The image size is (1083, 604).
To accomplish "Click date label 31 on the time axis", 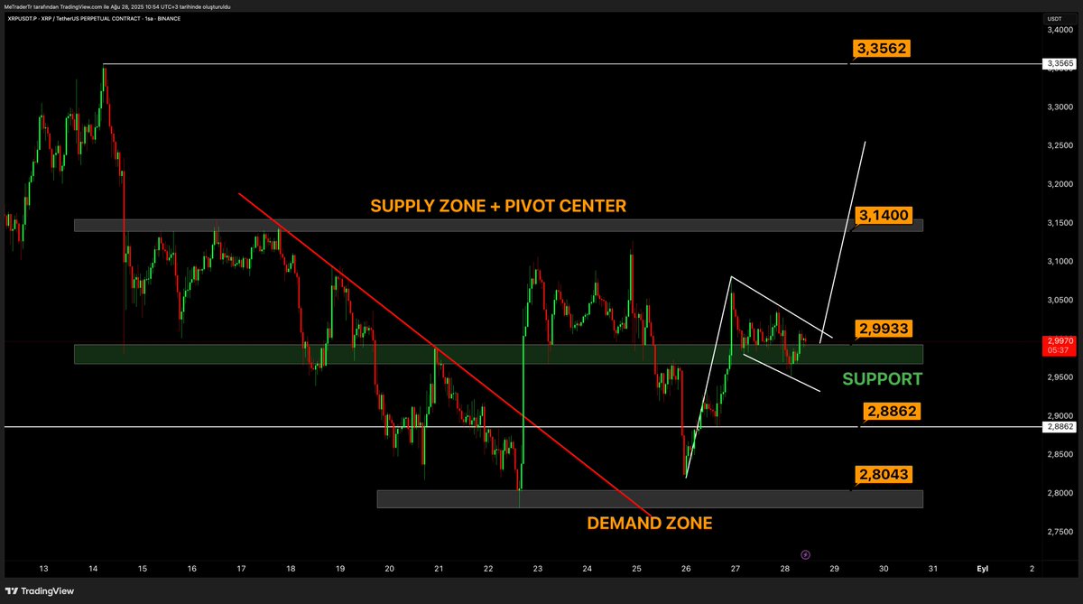I will [933, 569].
